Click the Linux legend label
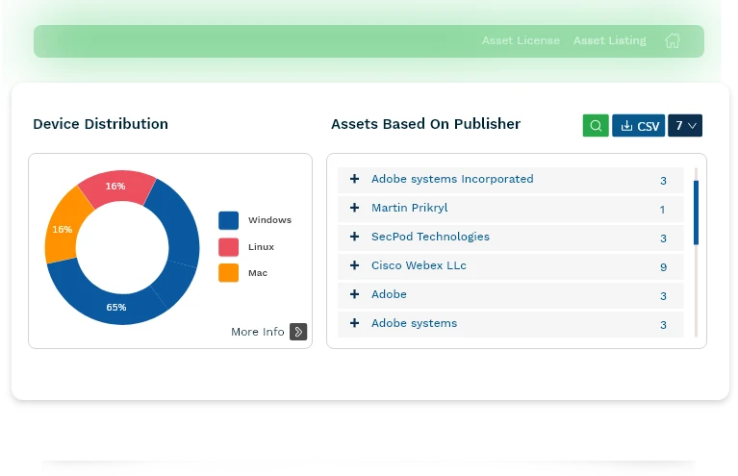 coord(261,247)
